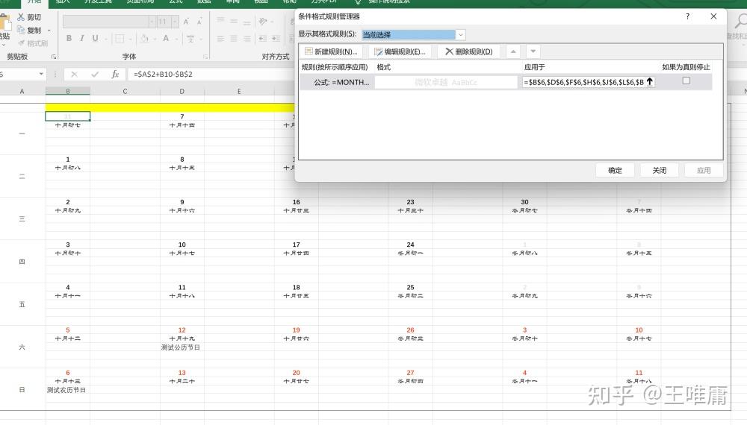Decrease font size with smaller A
Screen dimensions: 747x425
click(x=199, y=22)
